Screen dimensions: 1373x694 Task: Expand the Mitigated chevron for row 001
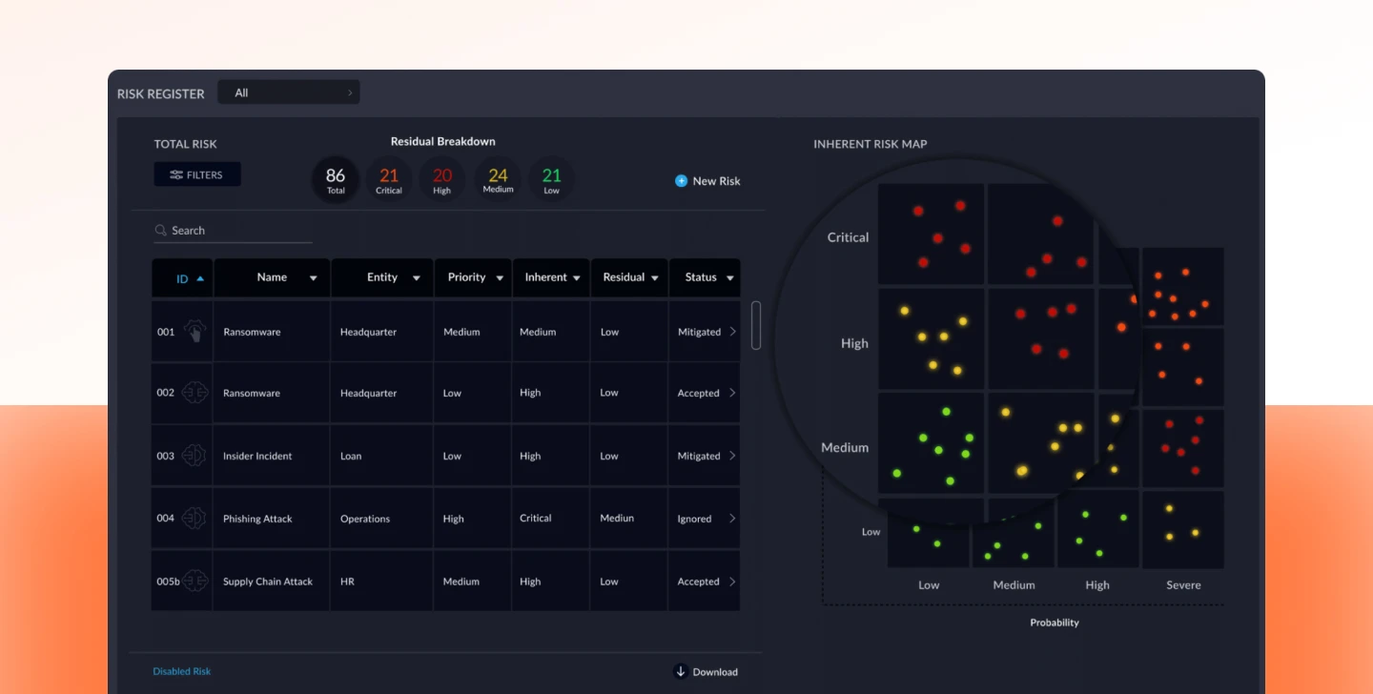(732, 332)
